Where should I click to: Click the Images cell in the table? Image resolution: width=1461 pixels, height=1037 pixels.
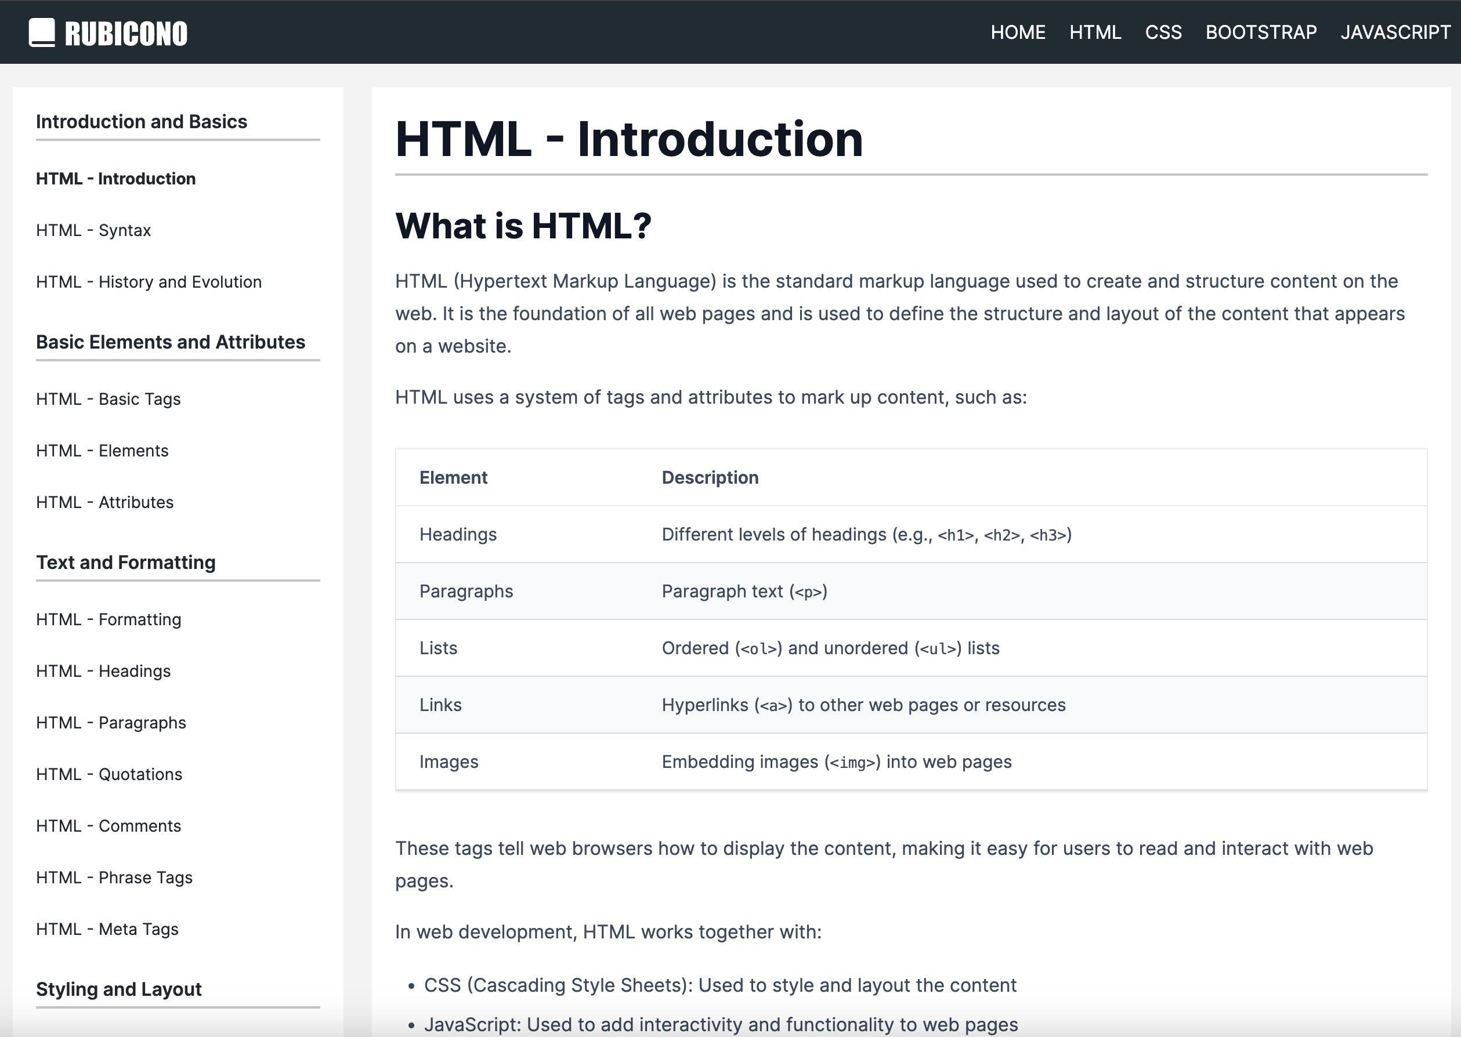(449, 762)
